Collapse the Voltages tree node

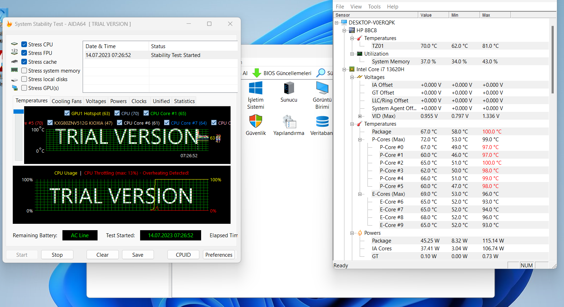(352, 77)
